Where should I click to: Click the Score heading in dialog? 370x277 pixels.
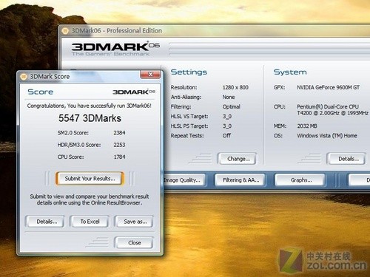(x=41, y=92)
